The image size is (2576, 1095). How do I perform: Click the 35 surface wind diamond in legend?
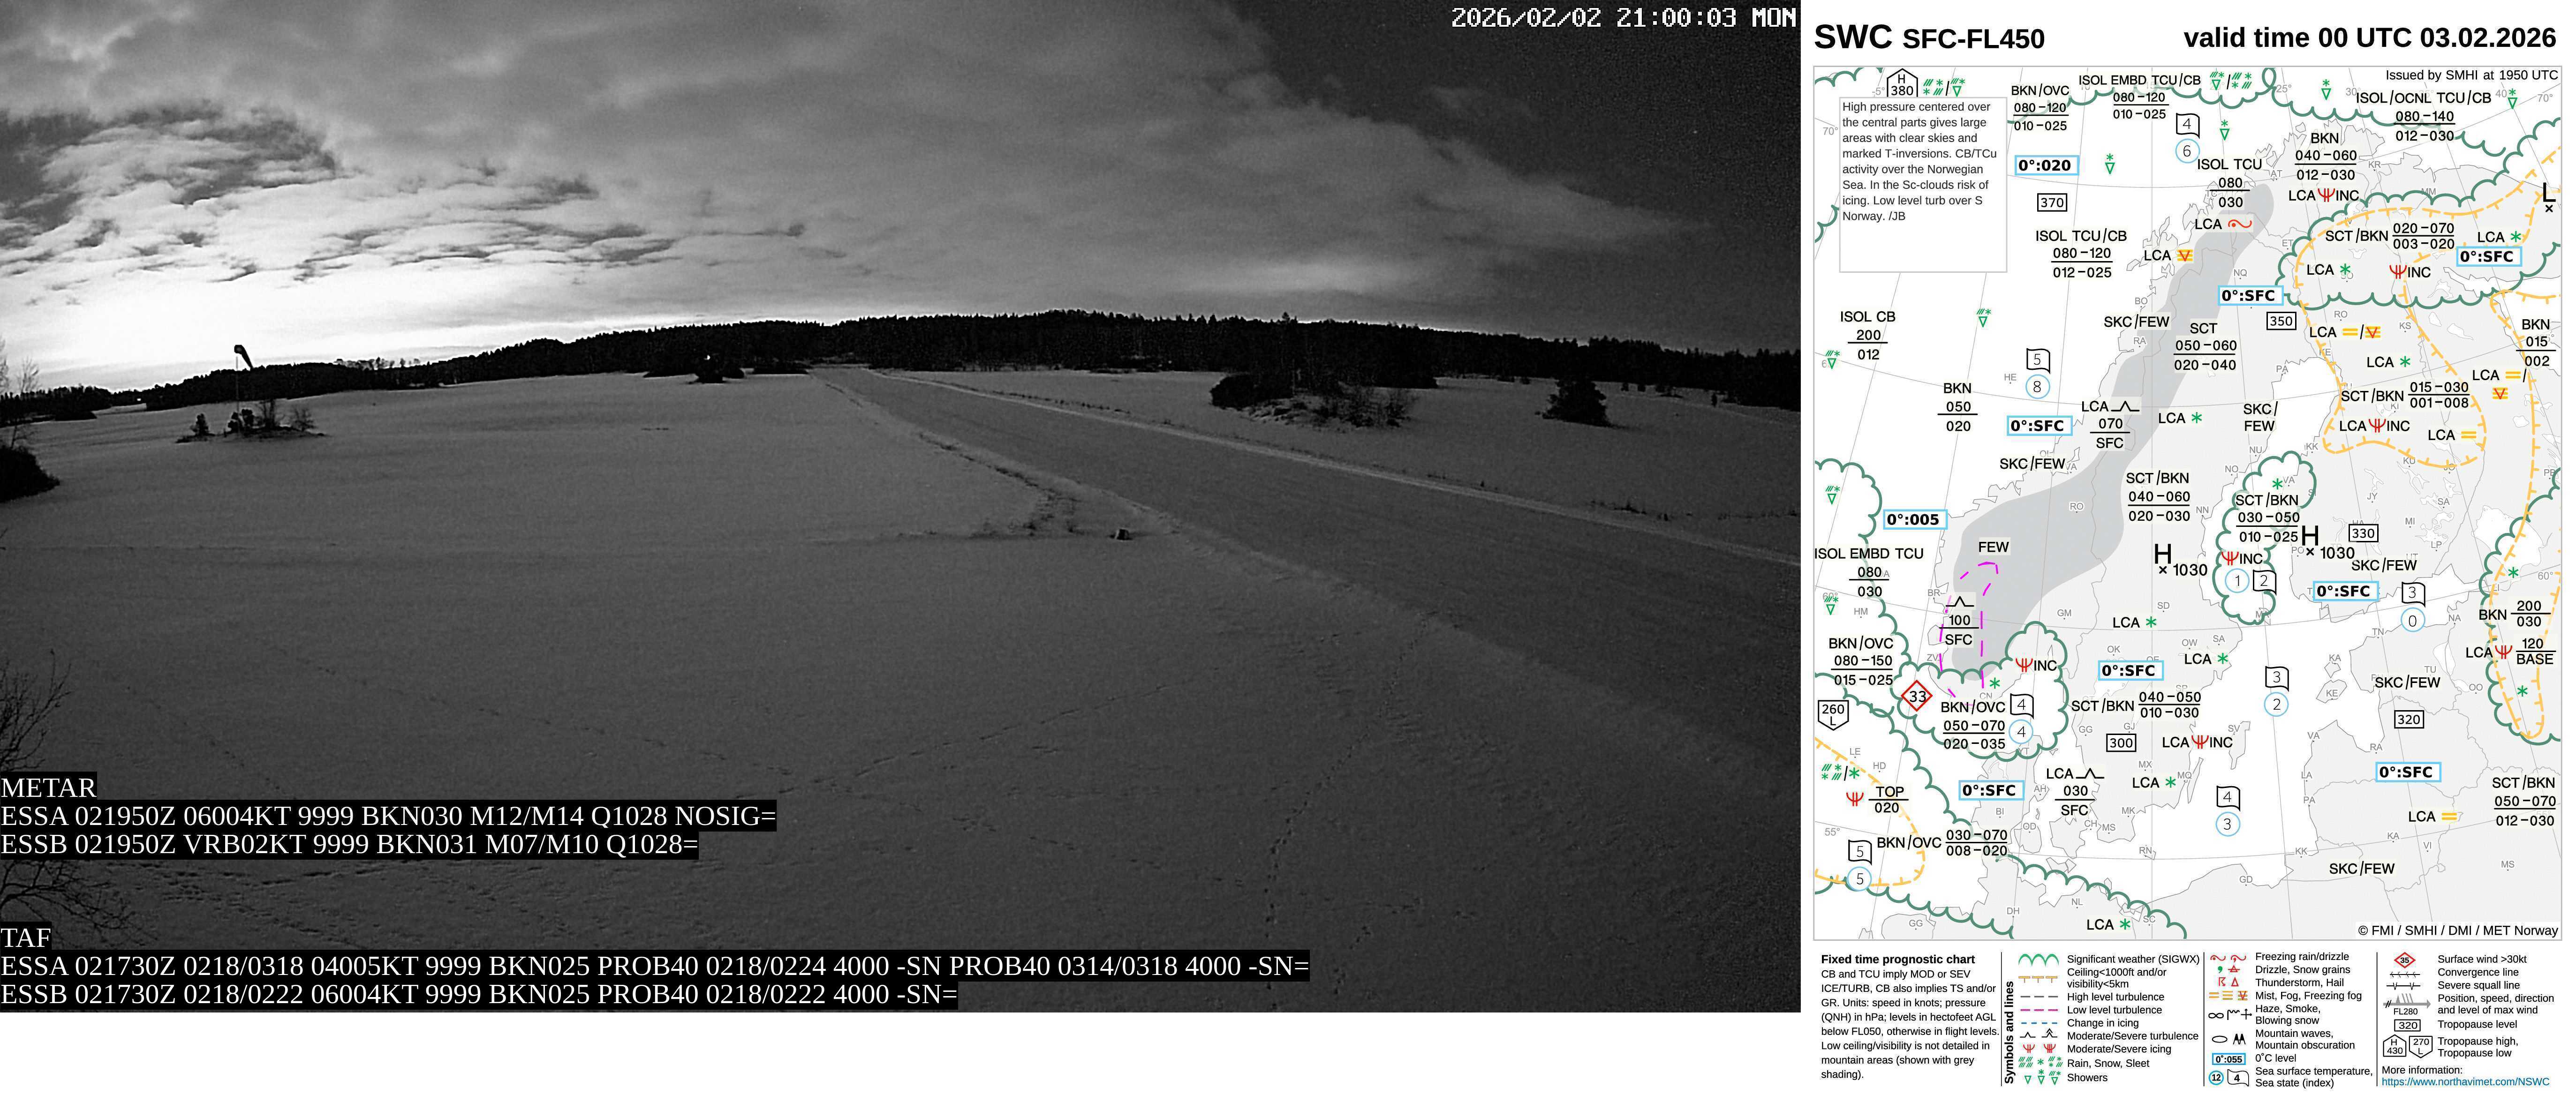[x=2404, y=959]
